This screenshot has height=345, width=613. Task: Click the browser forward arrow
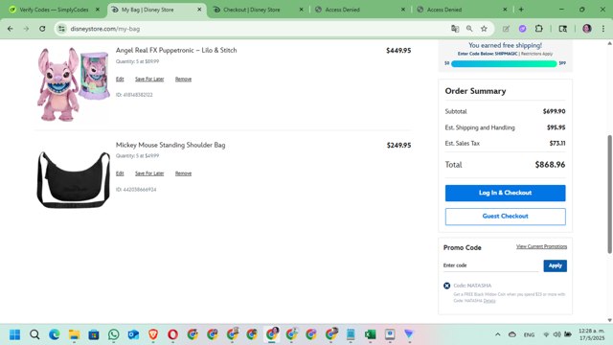coord(26,29)
